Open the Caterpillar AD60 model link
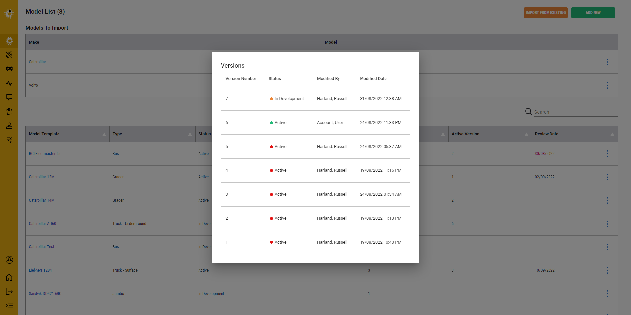This screenshot has width=631, height=315. coord(42,224)
